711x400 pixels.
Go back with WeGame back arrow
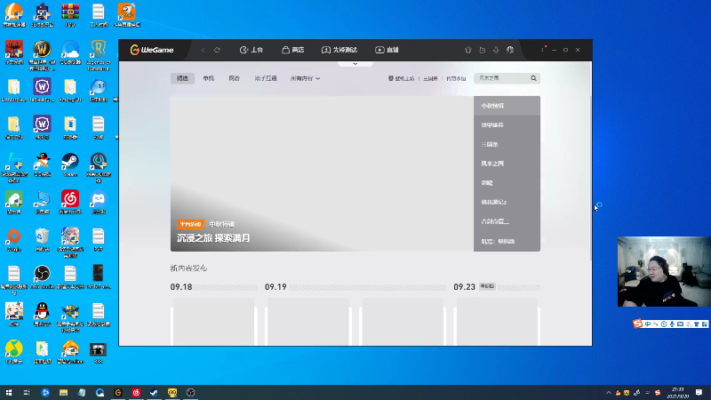coord(204,50)
